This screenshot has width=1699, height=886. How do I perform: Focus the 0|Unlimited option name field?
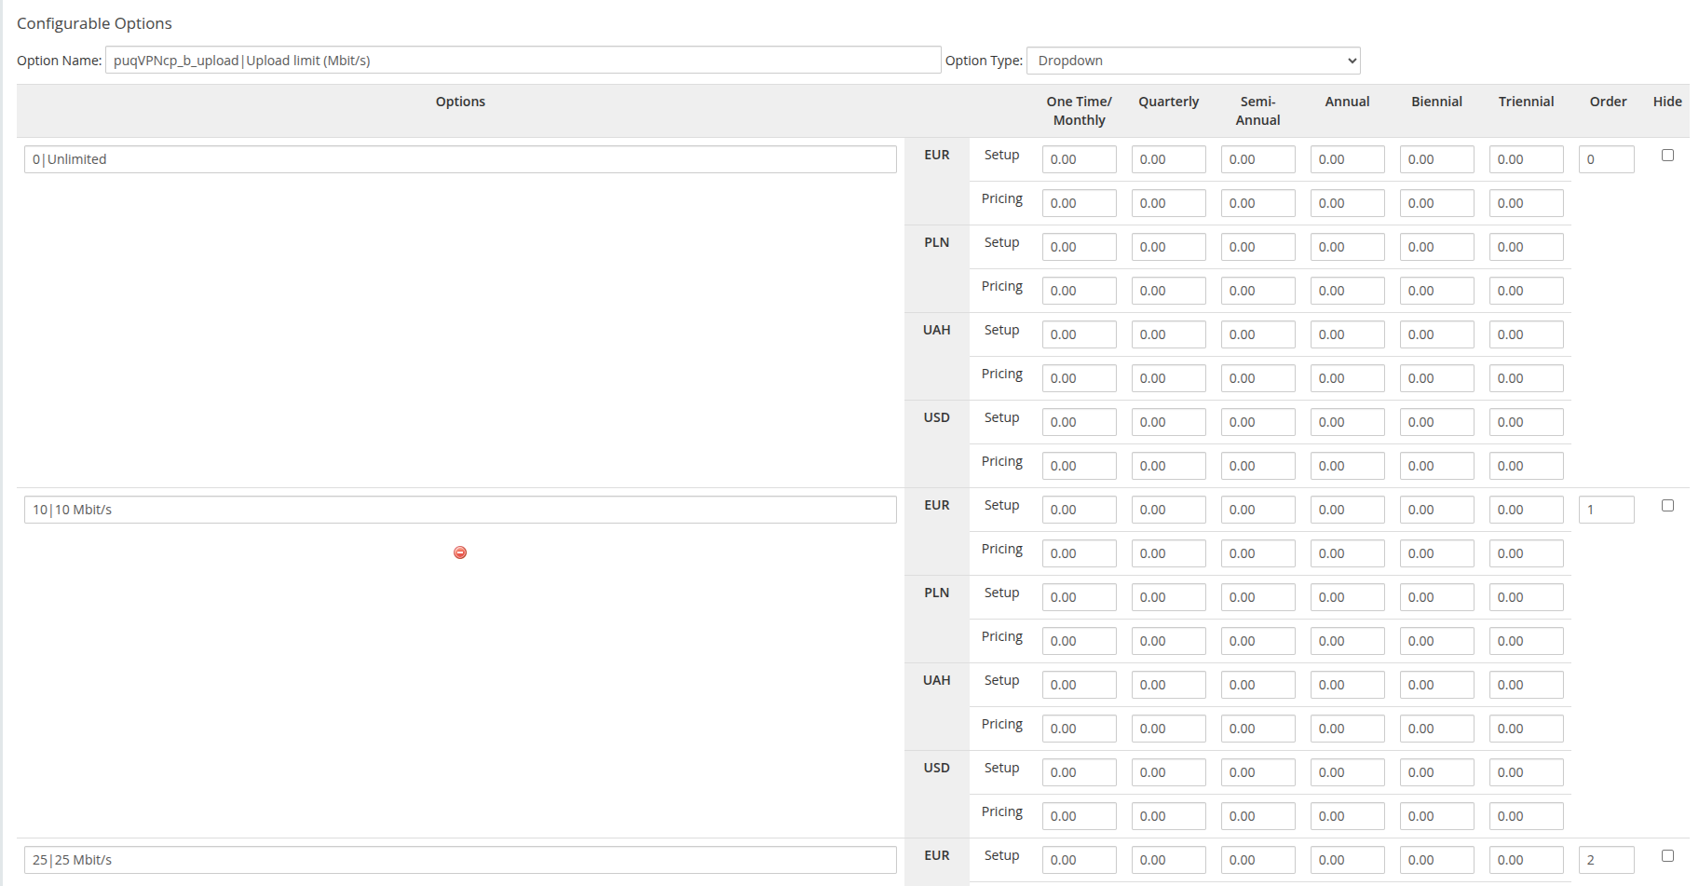point(460,159)
